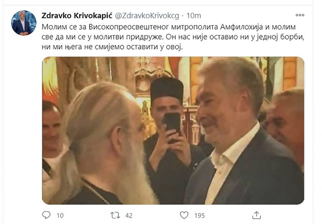The height and width of the screenshot is (224, 322).
Task: Click the last tweet line ending у овој
Action: 112,47
